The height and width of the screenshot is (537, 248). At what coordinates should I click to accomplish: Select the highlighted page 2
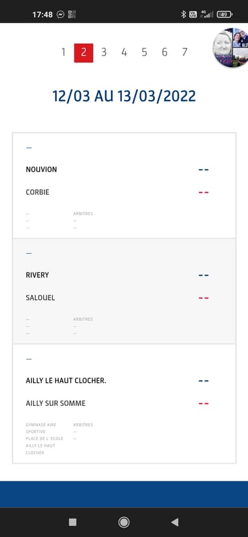(x=83, y=53)
